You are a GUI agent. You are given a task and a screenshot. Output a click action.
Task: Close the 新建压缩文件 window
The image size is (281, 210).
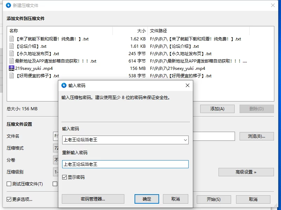pos(273,5)
